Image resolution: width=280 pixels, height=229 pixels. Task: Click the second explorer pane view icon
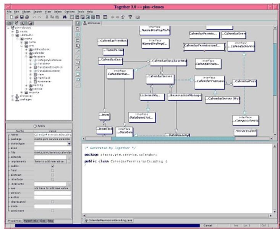point(16,23)
